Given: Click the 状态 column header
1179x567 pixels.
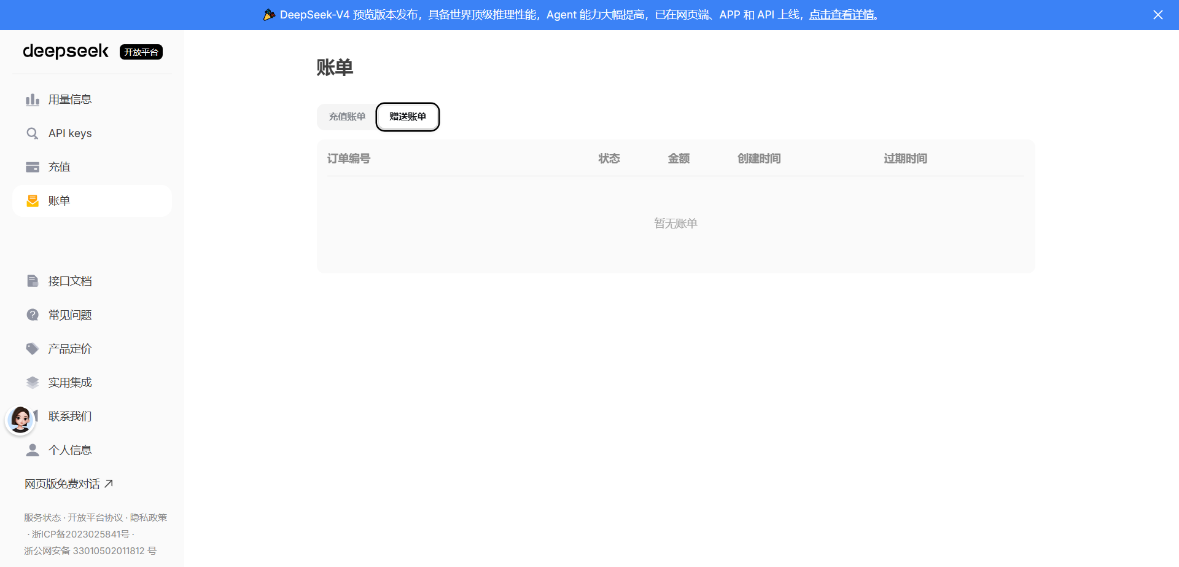Looking at the screenshot, I should [x=609, y=158].
